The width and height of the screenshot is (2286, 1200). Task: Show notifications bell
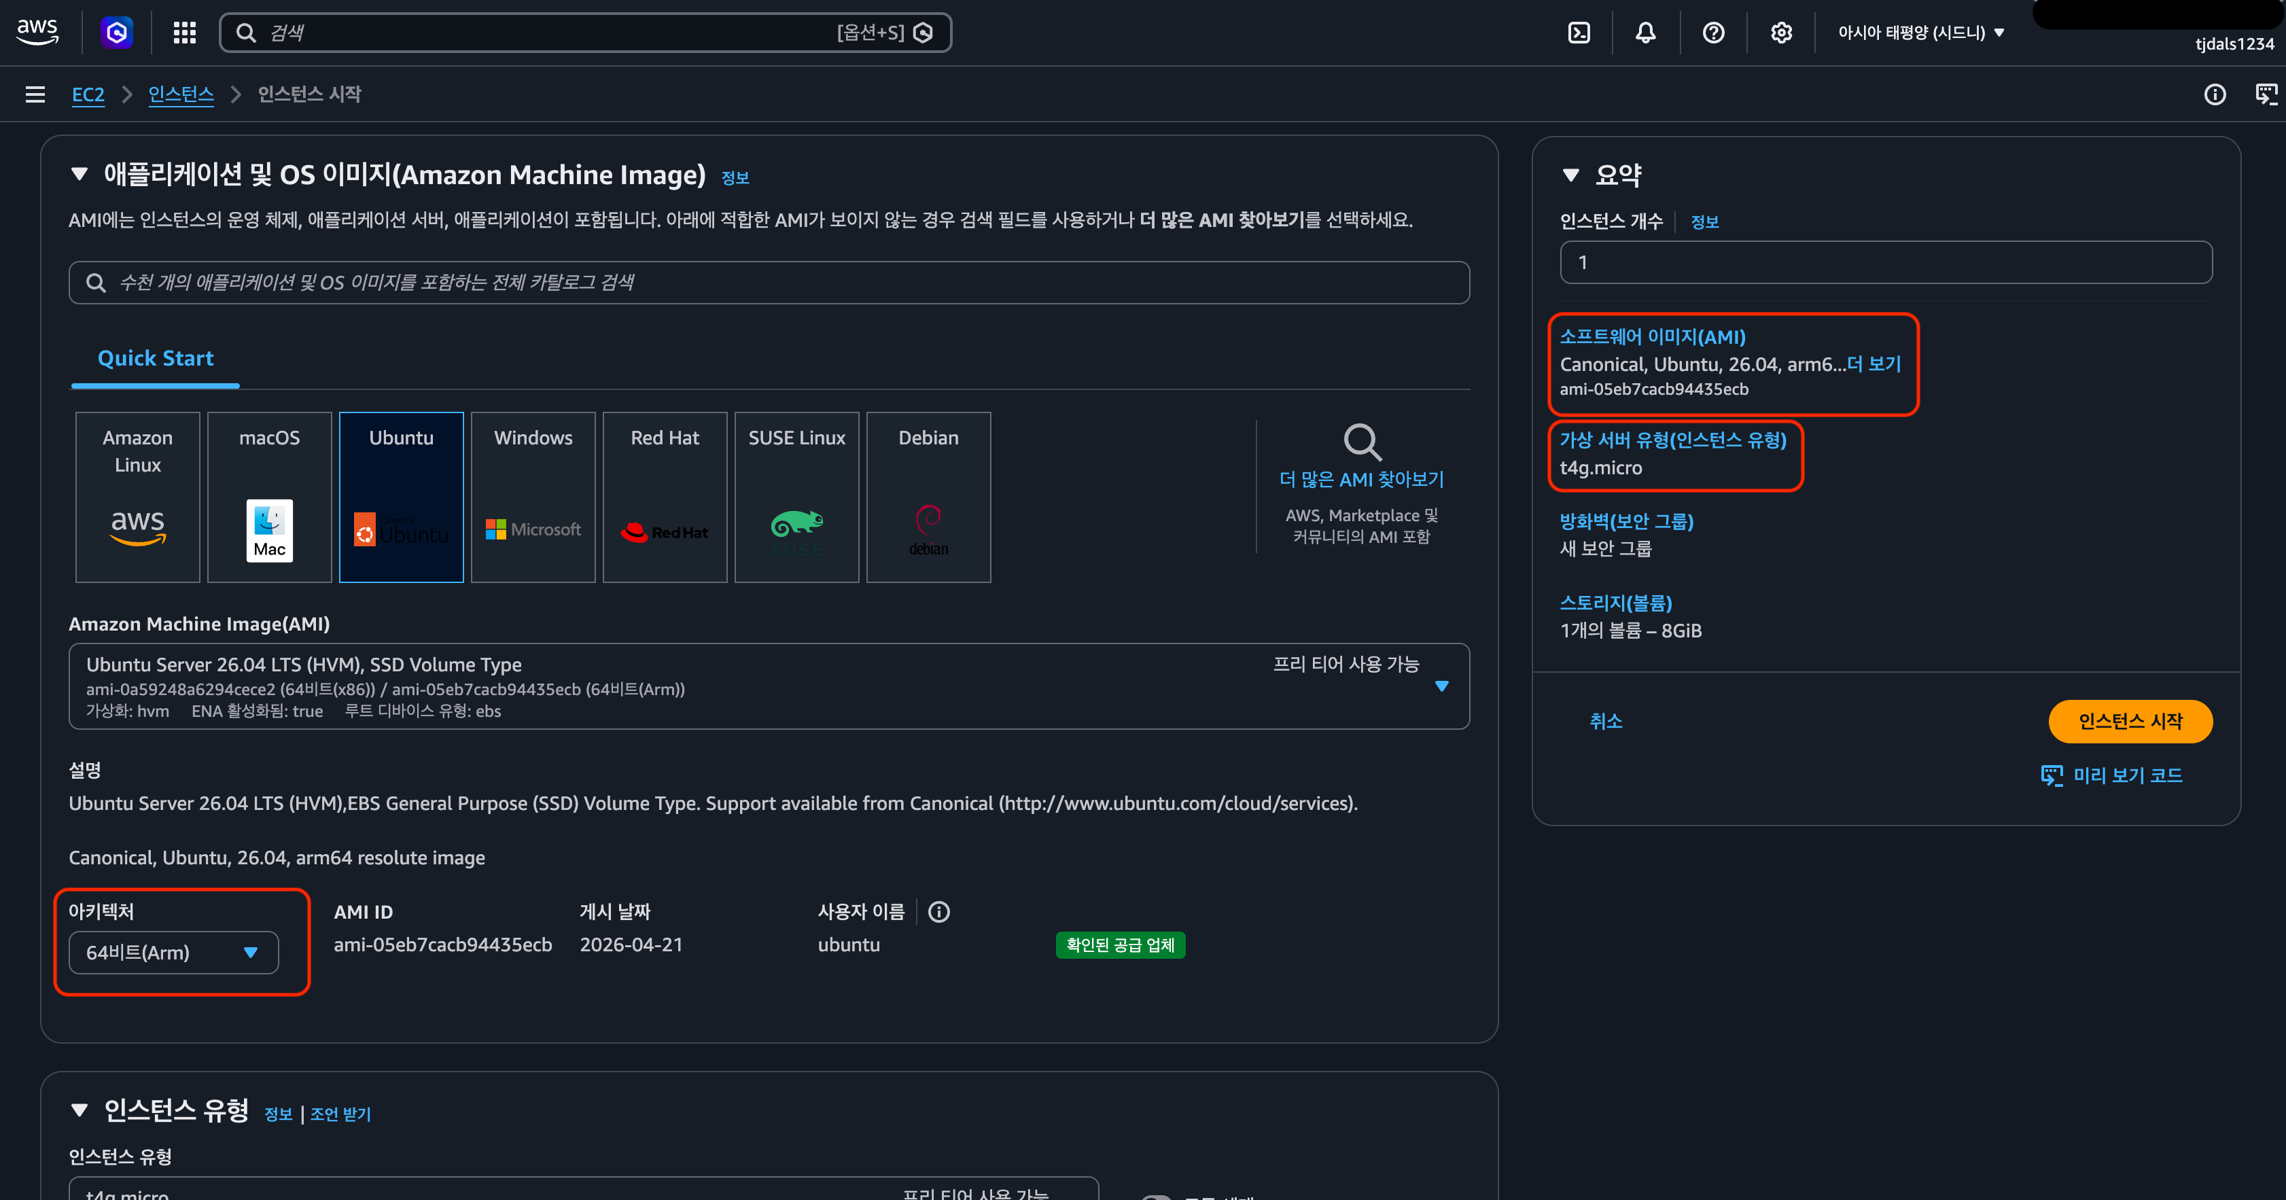(x=1645, y=33)
